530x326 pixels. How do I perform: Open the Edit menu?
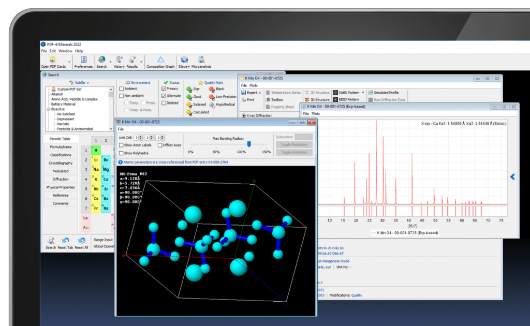(x=52, y=51)
